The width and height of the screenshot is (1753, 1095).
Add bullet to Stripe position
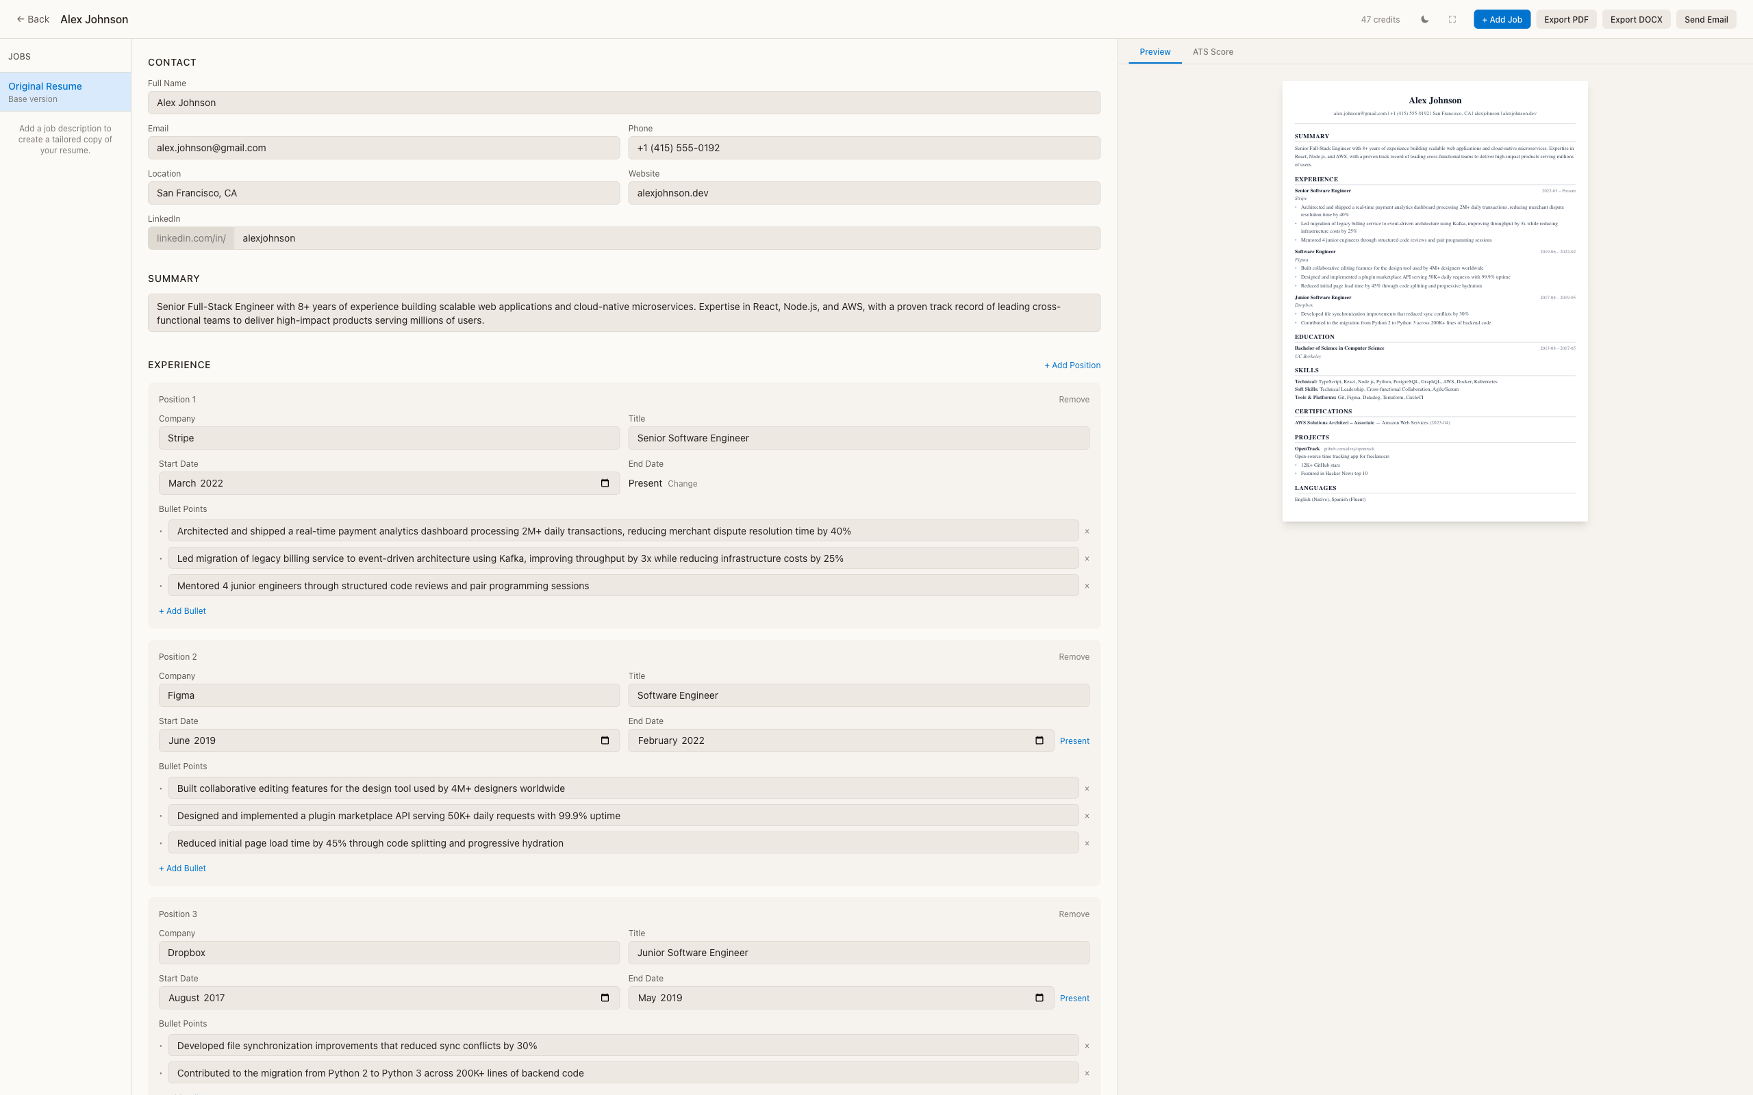coord(182,611)
